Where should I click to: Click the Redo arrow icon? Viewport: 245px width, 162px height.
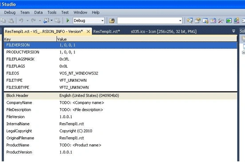pos(33,20)
